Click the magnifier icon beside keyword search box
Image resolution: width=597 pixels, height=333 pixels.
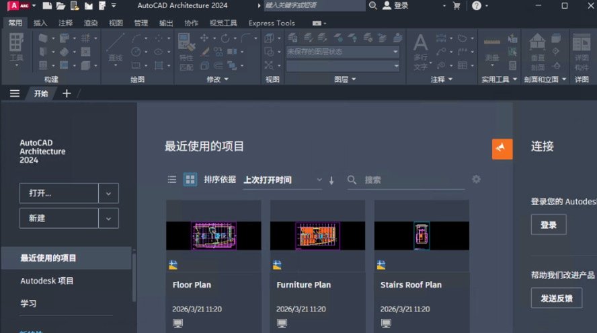pos(372,5)
